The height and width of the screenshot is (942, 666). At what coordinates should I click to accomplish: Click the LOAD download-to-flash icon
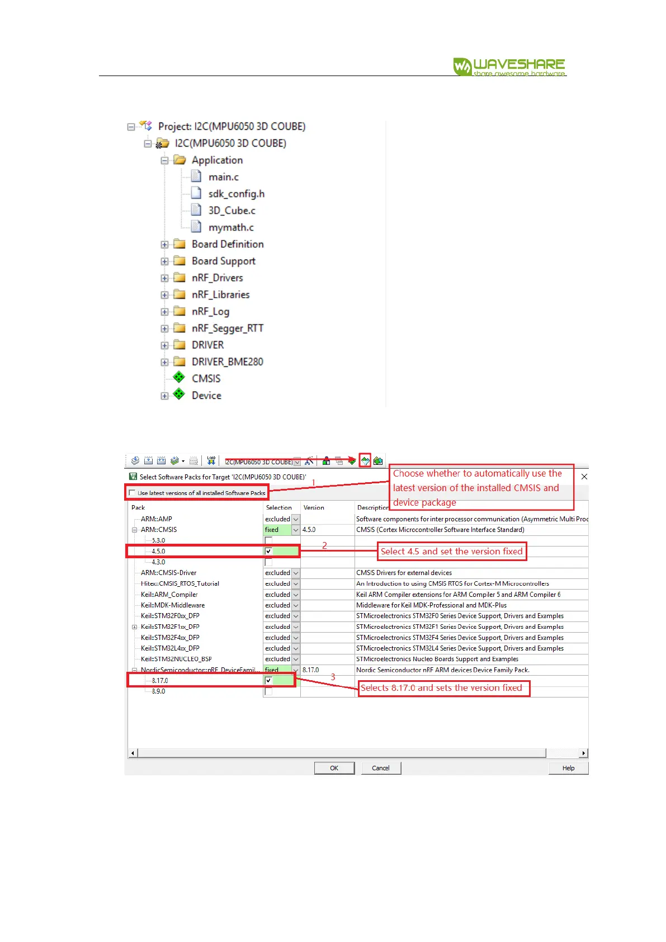pos(211,461)
